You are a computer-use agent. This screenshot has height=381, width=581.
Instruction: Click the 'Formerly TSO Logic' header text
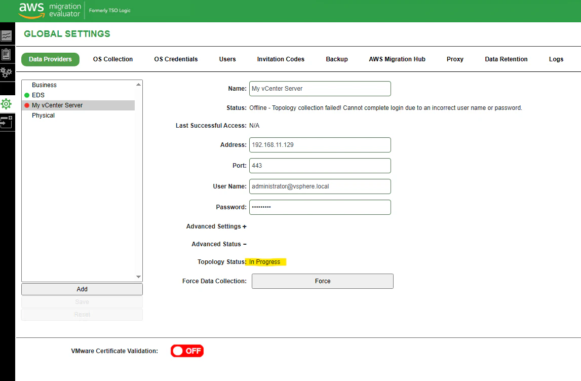(x=110, y=10)
